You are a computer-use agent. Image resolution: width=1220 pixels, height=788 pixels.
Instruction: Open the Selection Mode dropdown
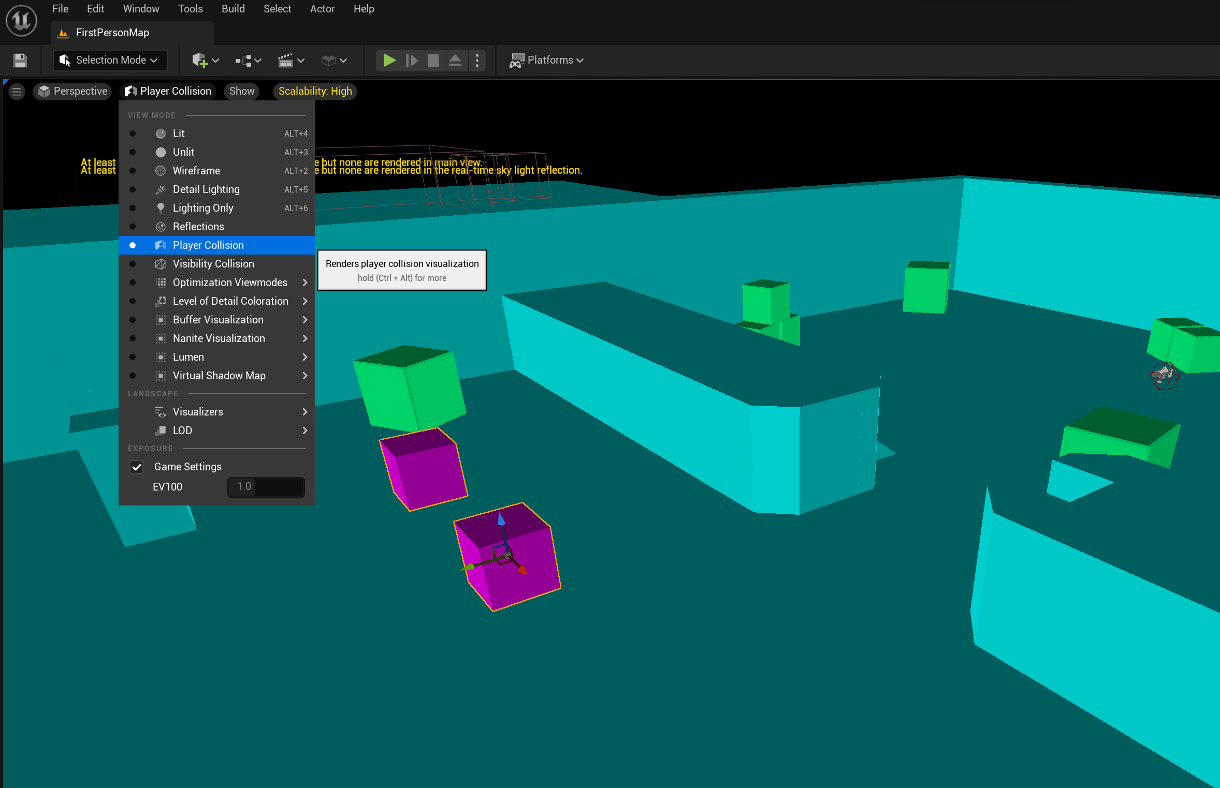point(110,61)
